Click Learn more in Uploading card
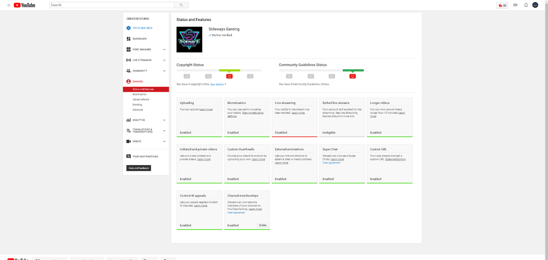 point(206,109)
